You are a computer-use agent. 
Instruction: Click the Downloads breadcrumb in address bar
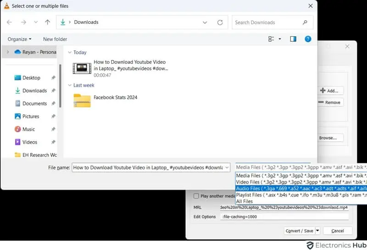(x=86, y=22)
